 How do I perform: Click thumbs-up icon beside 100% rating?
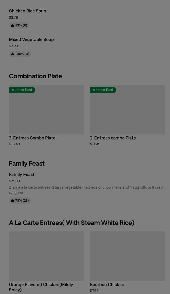pyautogui.click(x=13, y=54)
